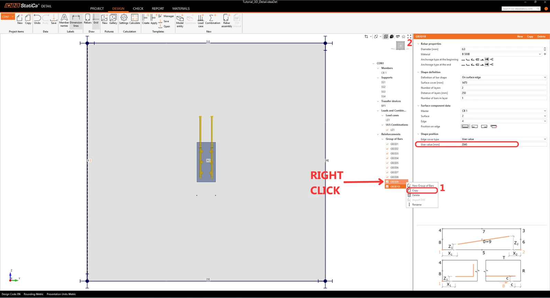The height and width of the screenshot is (298, 550).
Task: Click the Rebars draw icon
Action: coord(88,20)
